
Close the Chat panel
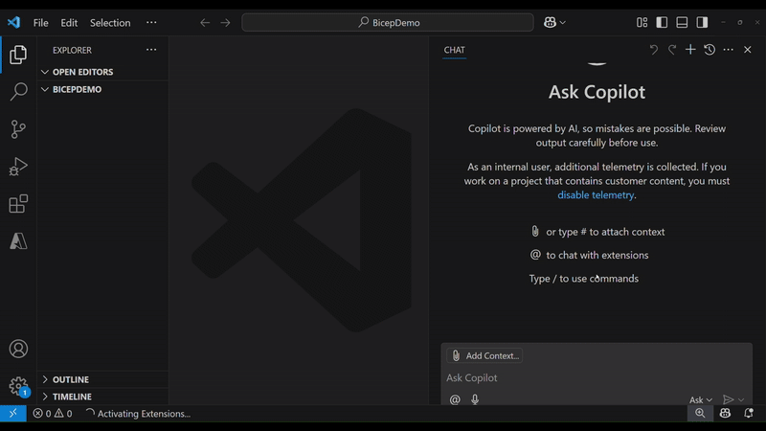(x=748, y=50)
